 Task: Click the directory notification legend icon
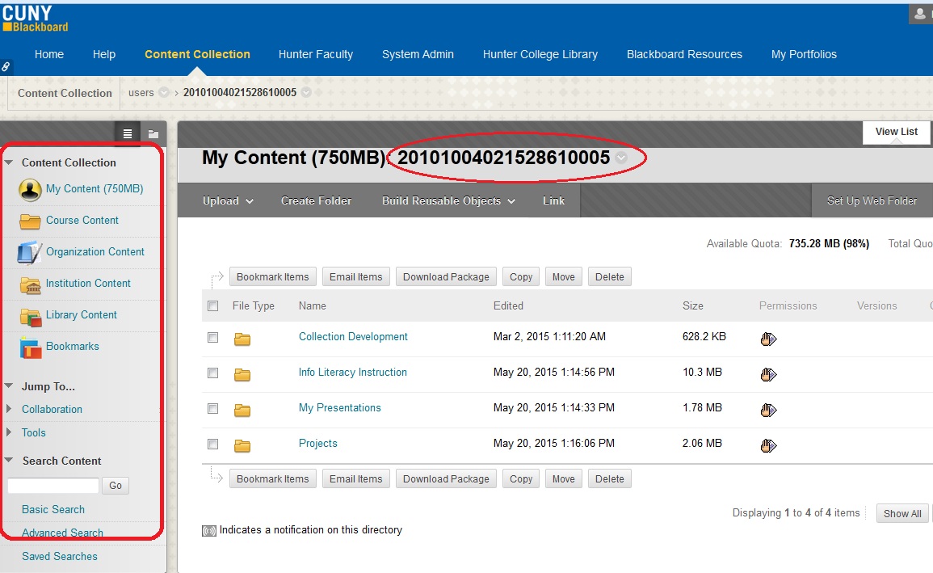[209, 531]
